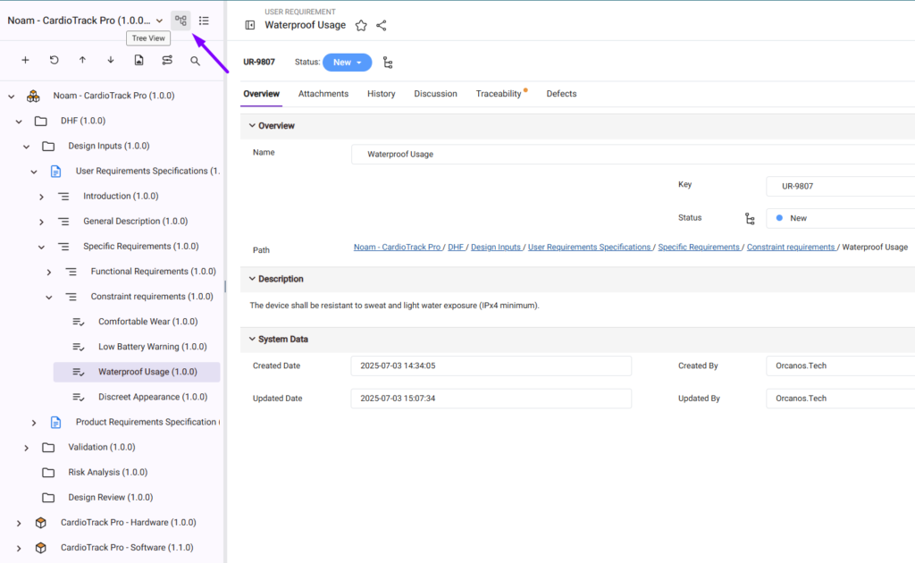Open the New status dropdown
Screen dimensions: 915x563
coord(347,63)
